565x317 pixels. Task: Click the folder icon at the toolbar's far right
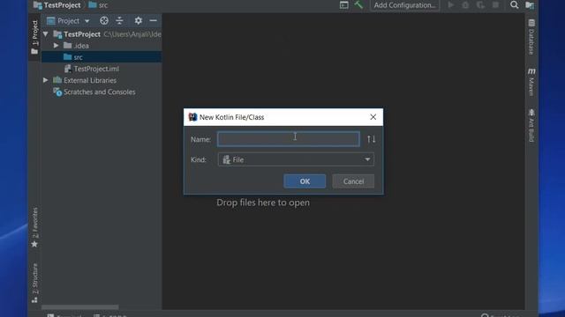point(530,5)
